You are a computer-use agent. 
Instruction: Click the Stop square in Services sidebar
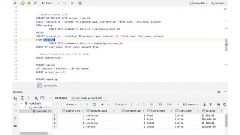click(x=15, y=118)
